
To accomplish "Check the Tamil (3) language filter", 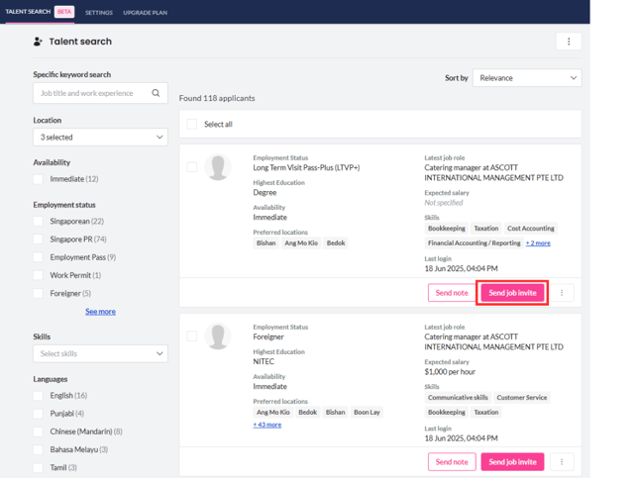I will tap(38, 467).
